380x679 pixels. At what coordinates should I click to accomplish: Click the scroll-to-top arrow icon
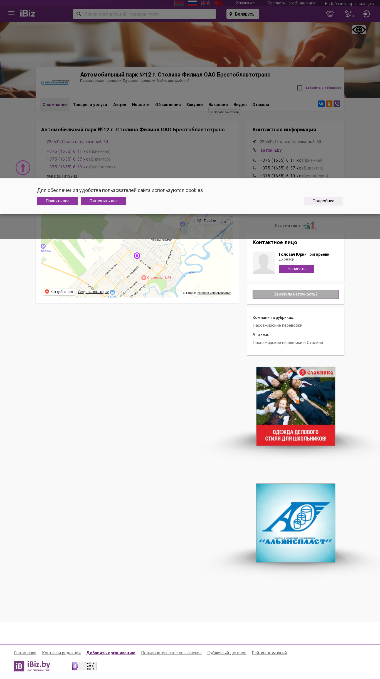(23, 168)
